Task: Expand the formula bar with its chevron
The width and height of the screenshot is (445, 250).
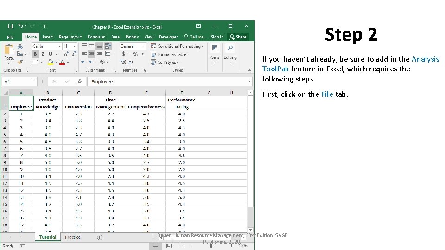Action: tap(249, 81)
